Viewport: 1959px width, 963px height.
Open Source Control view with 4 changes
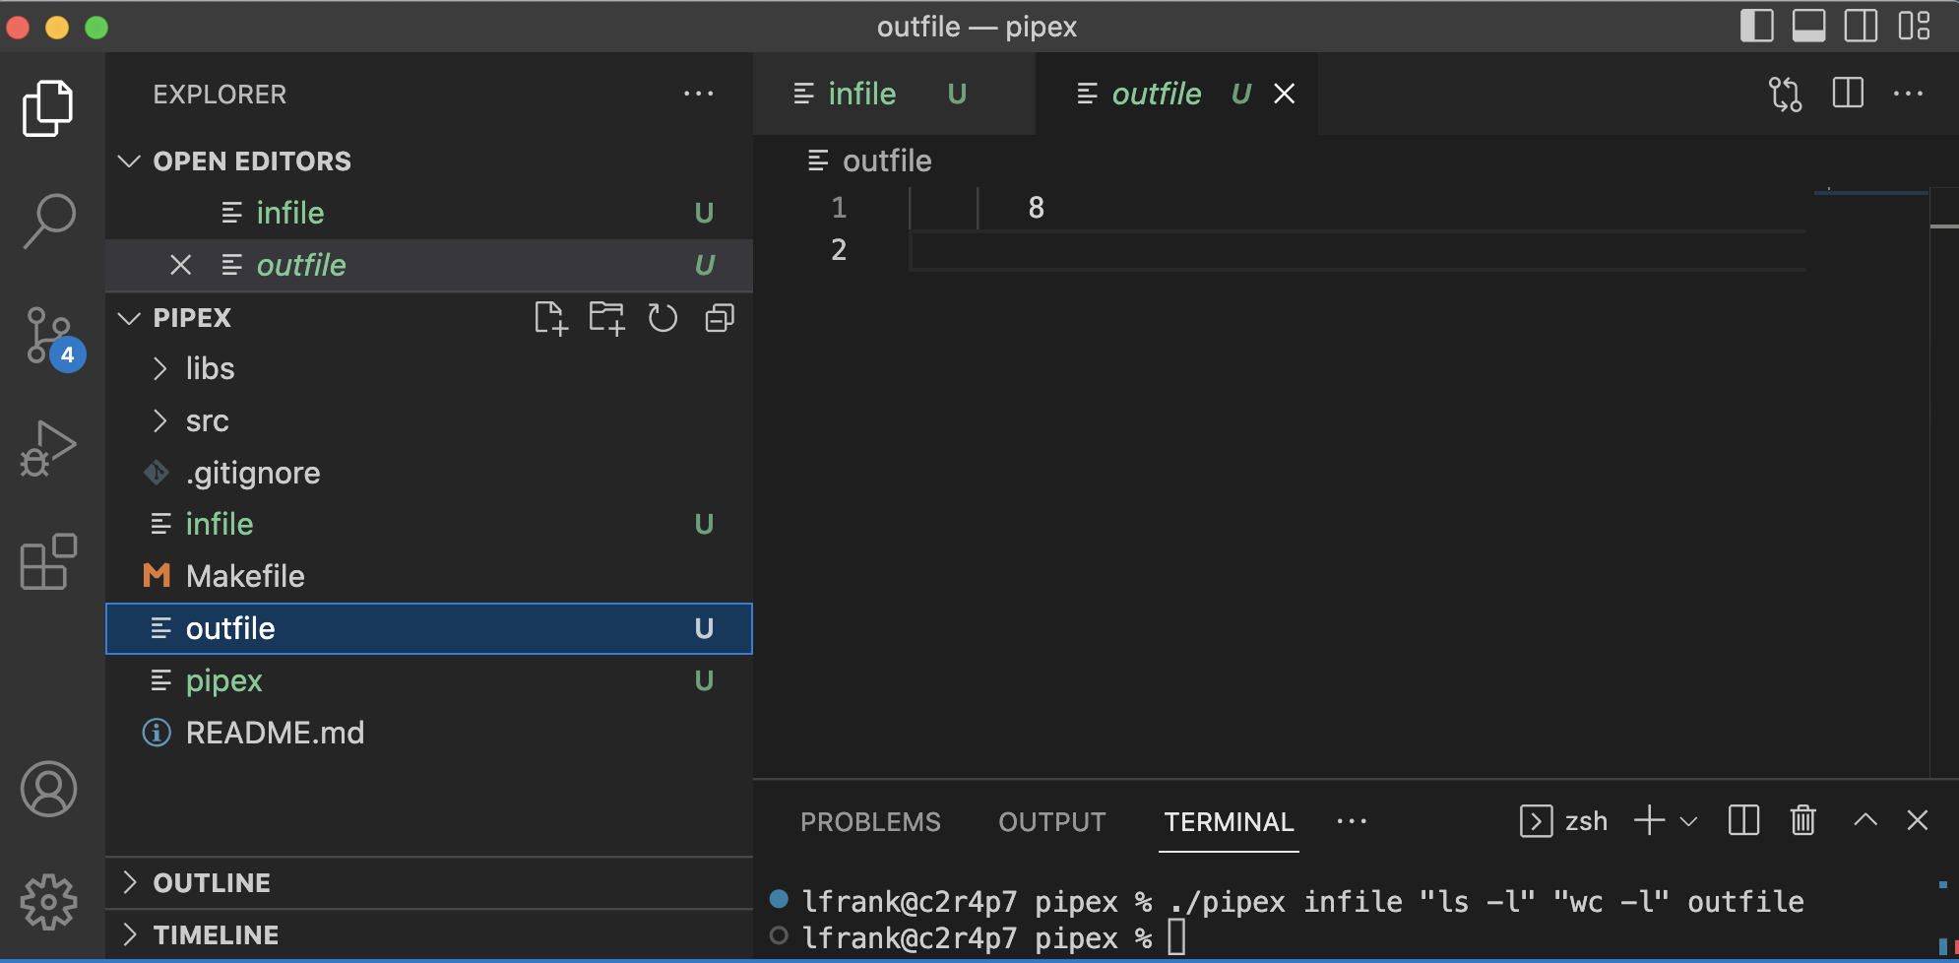51,338
